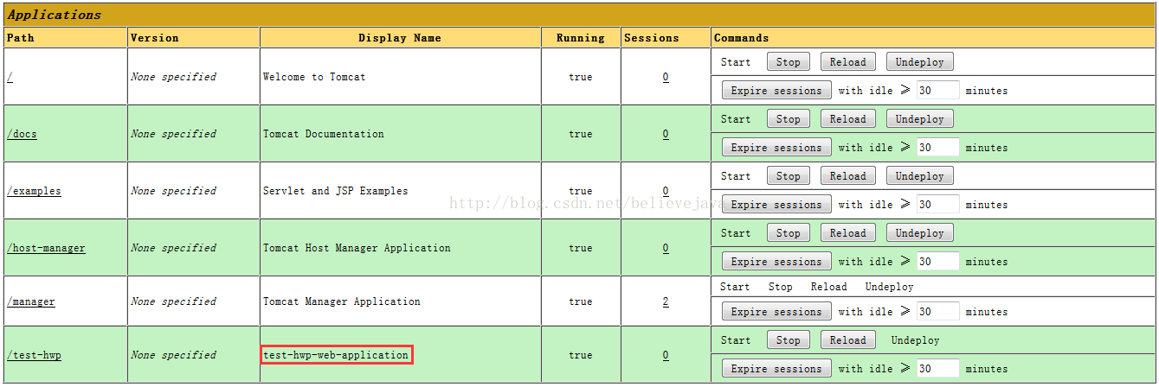Open the /examples path link
The width and height of the screenshot is (1159, 387).
[x=34, y=191]
